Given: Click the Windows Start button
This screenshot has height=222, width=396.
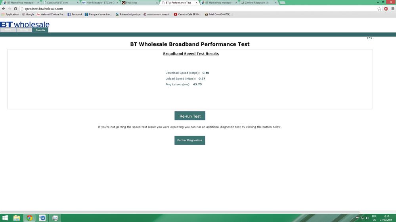Looking at the screenshot, I should click(5, 218).
